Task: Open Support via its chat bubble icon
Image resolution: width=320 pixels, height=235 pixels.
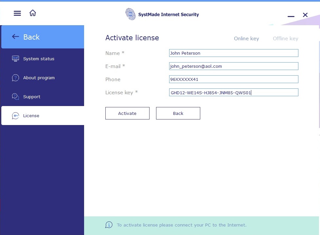Action: coord(15,97)
